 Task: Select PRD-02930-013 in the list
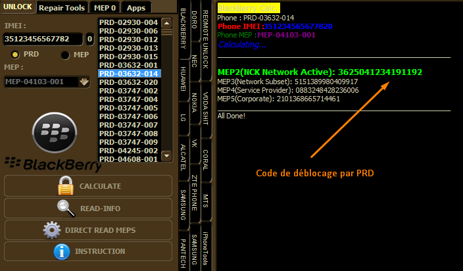click(129, 48)
